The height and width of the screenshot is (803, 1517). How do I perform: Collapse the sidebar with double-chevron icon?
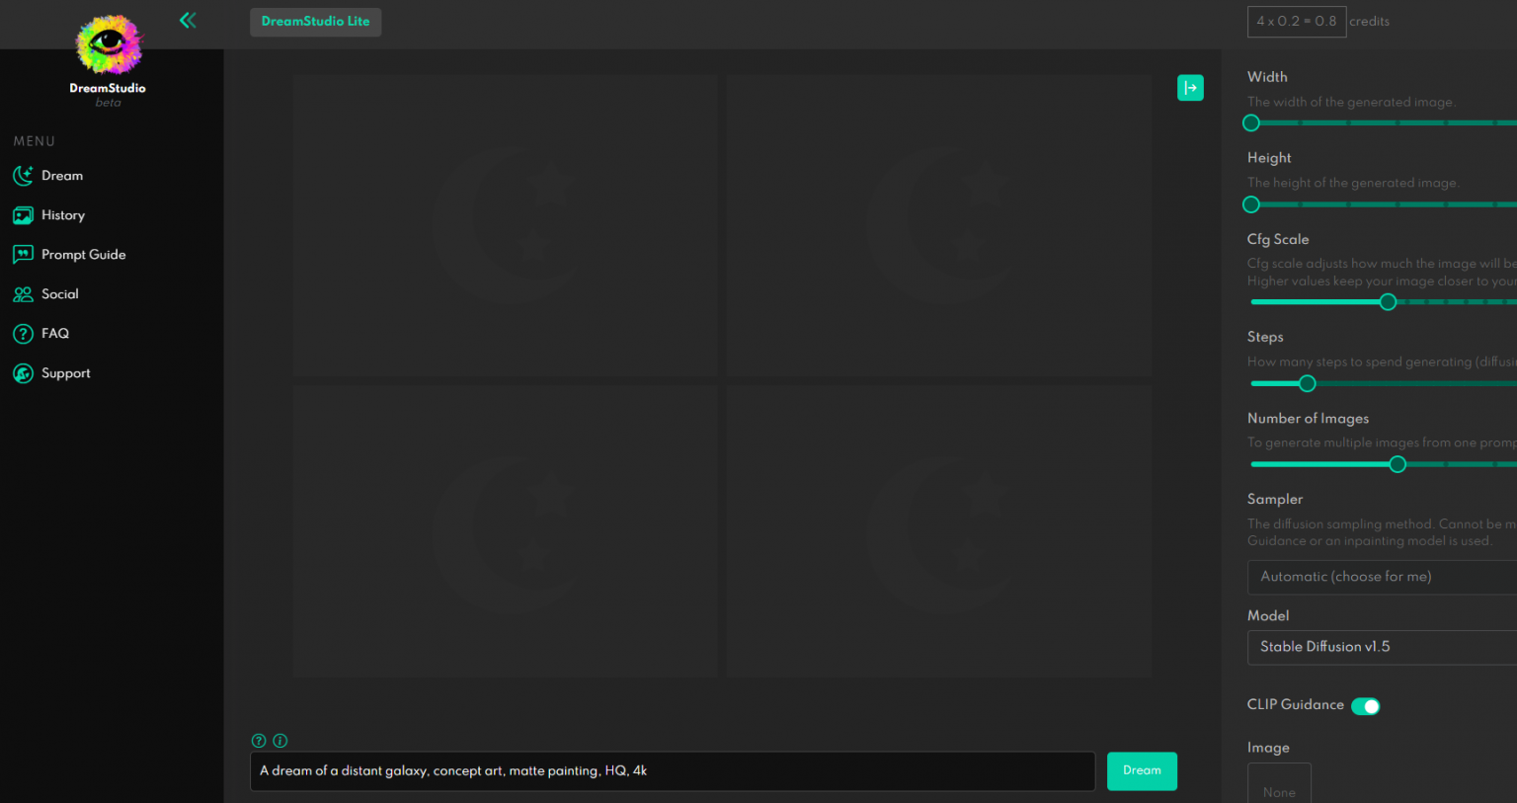(188, 20)
